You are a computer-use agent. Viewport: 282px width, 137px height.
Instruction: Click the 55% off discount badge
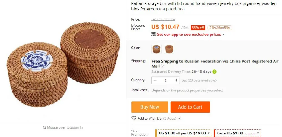click(x=198, y=28)
